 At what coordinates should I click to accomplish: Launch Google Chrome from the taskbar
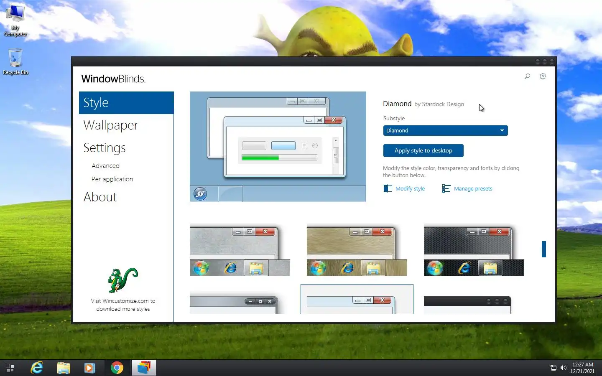pos(117,368)
